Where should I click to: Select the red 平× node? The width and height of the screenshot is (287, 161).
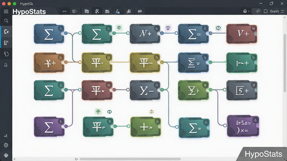click(97, 90)
